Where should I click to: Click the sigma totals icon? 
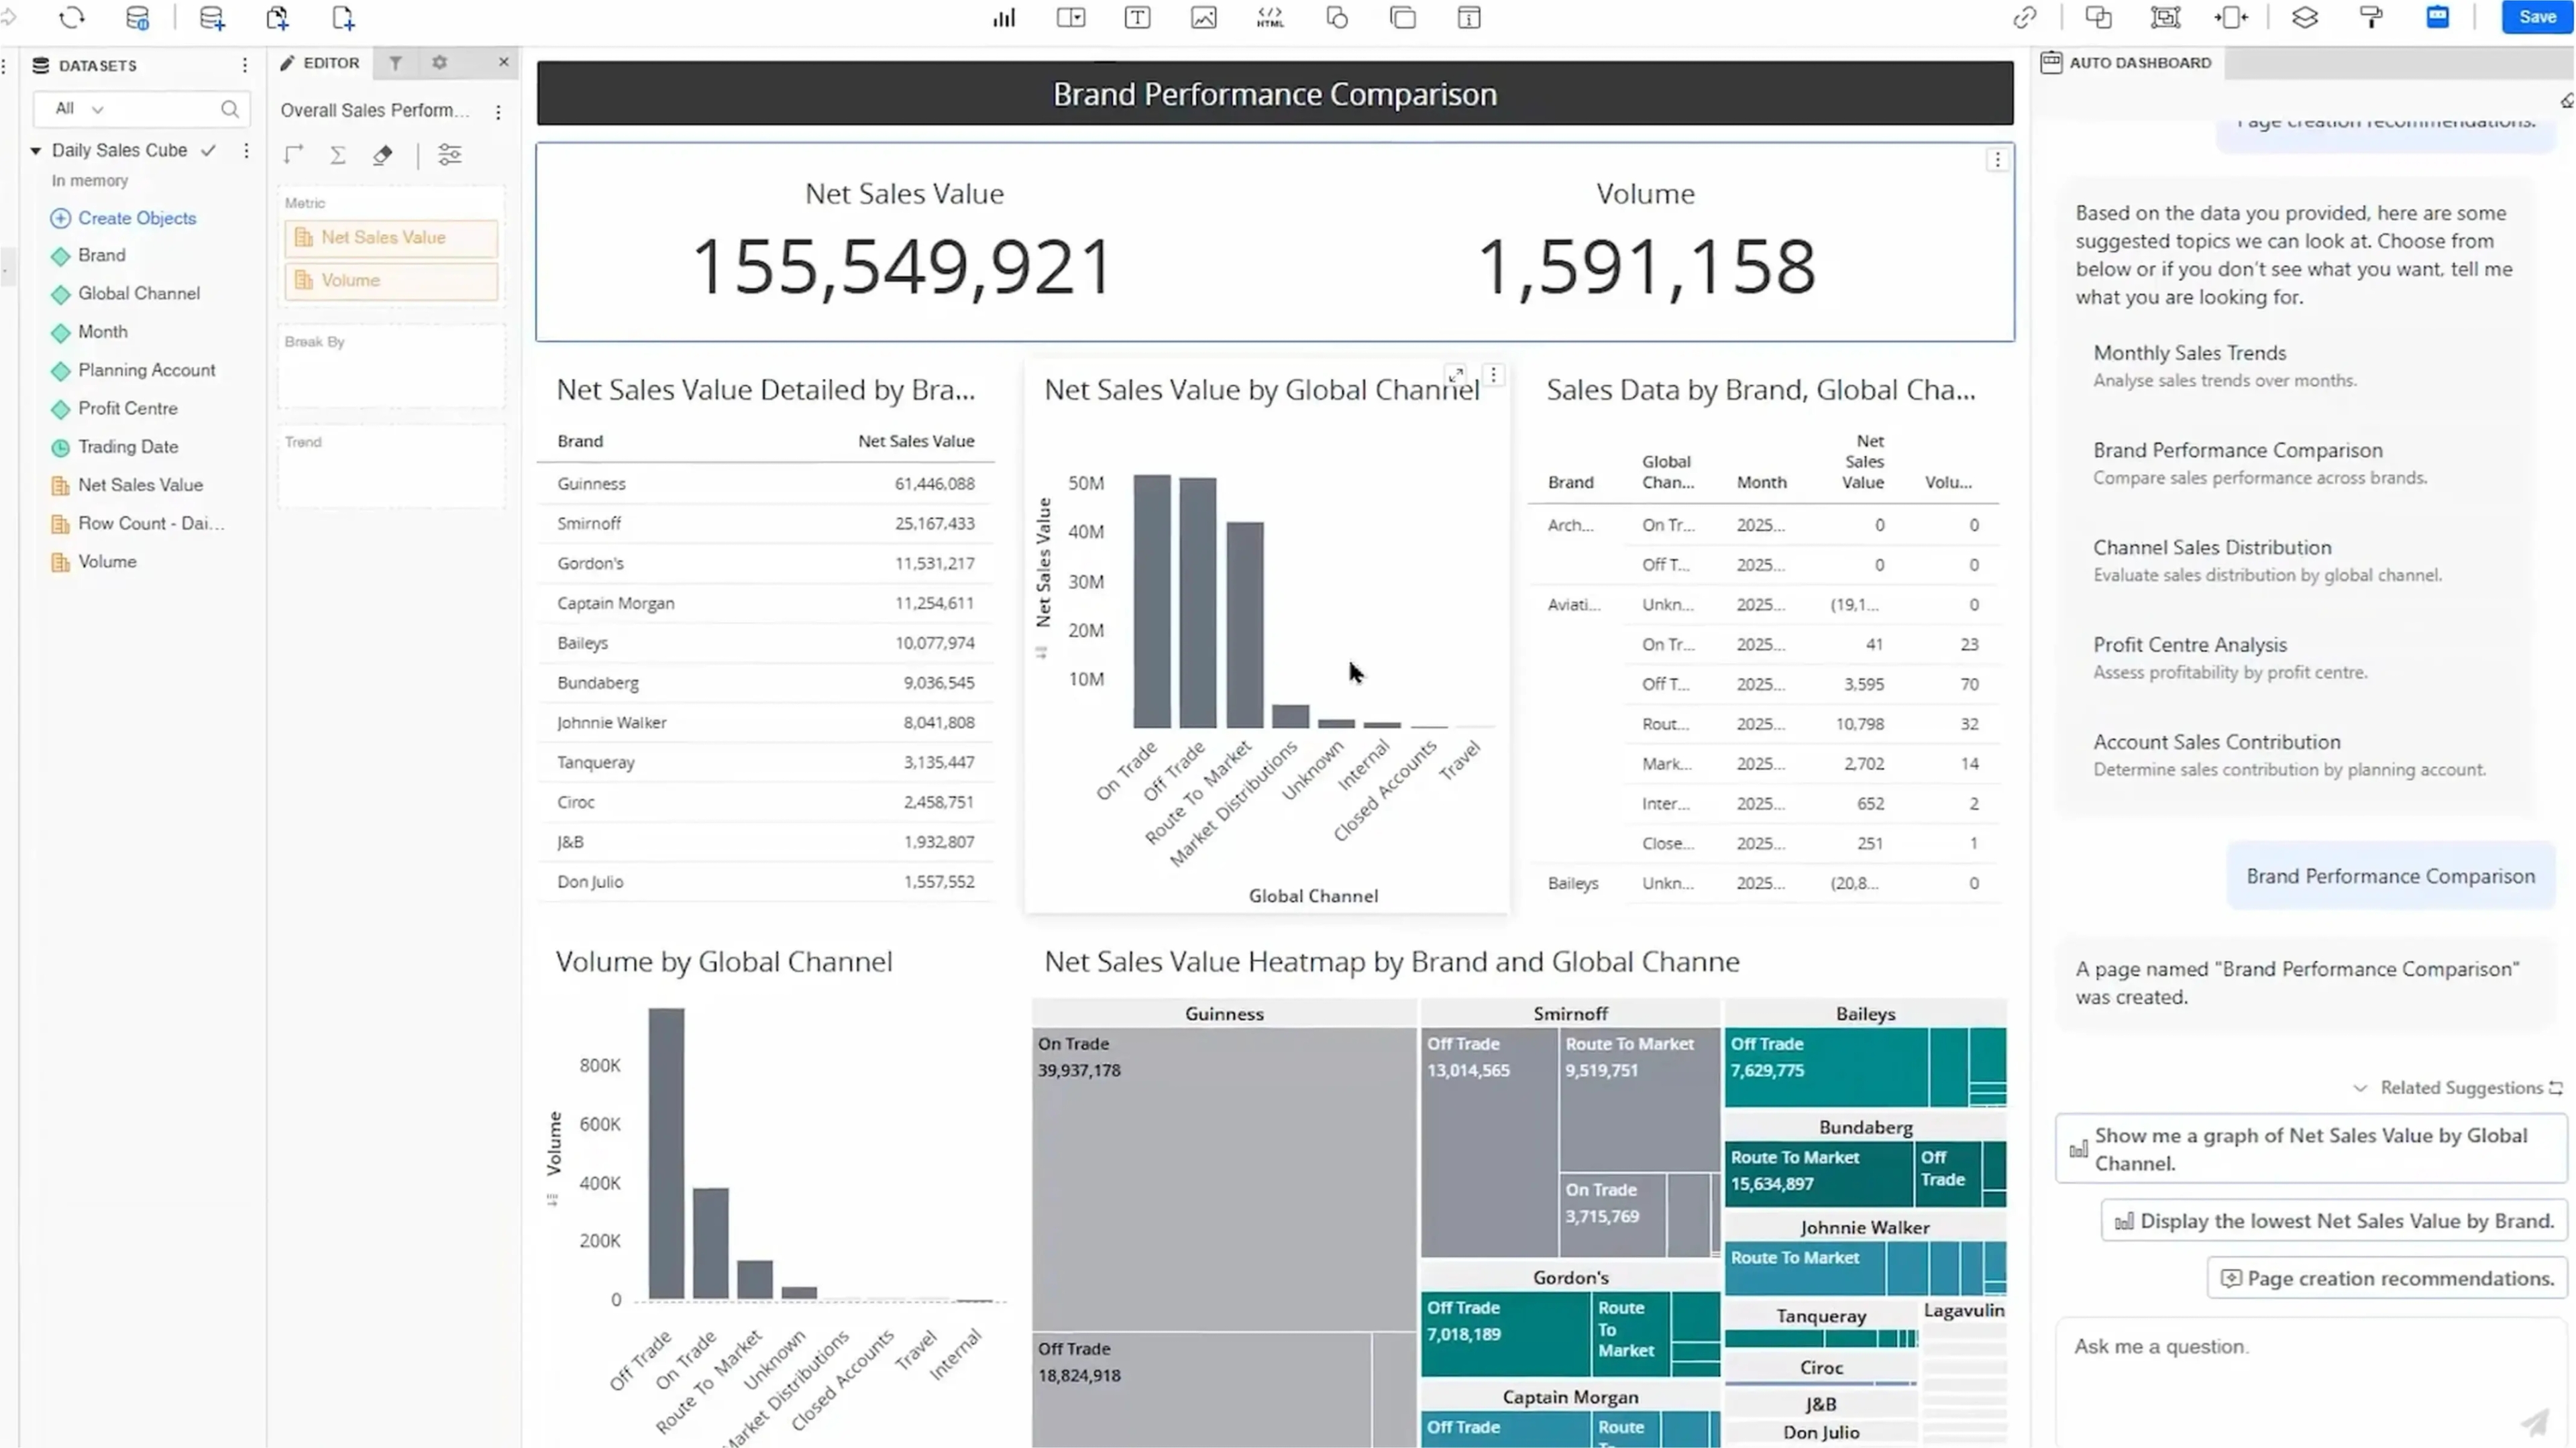[338, 155]
